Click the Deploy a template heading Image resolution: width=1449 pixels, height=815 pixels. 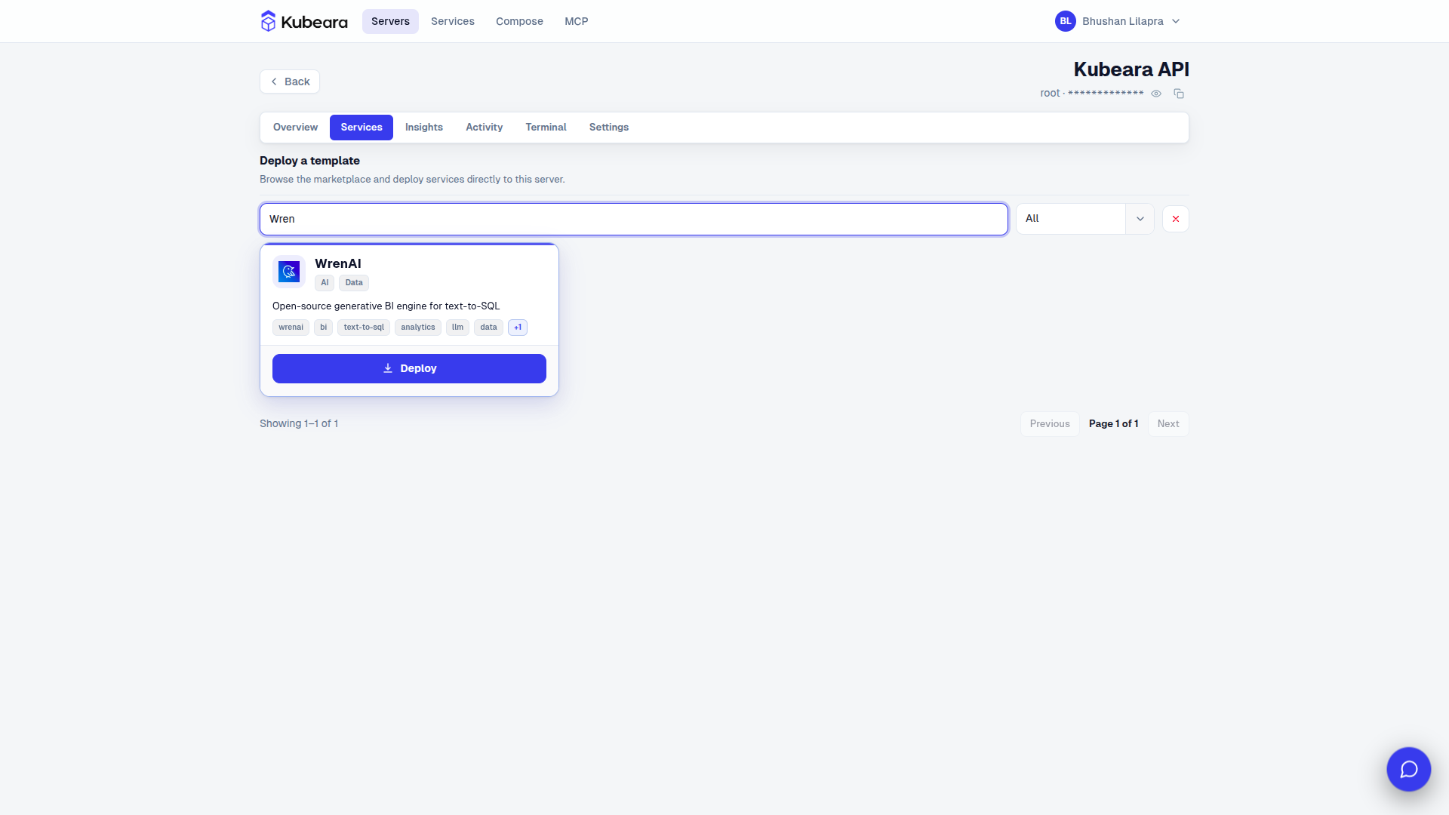[x=309, y=161]
